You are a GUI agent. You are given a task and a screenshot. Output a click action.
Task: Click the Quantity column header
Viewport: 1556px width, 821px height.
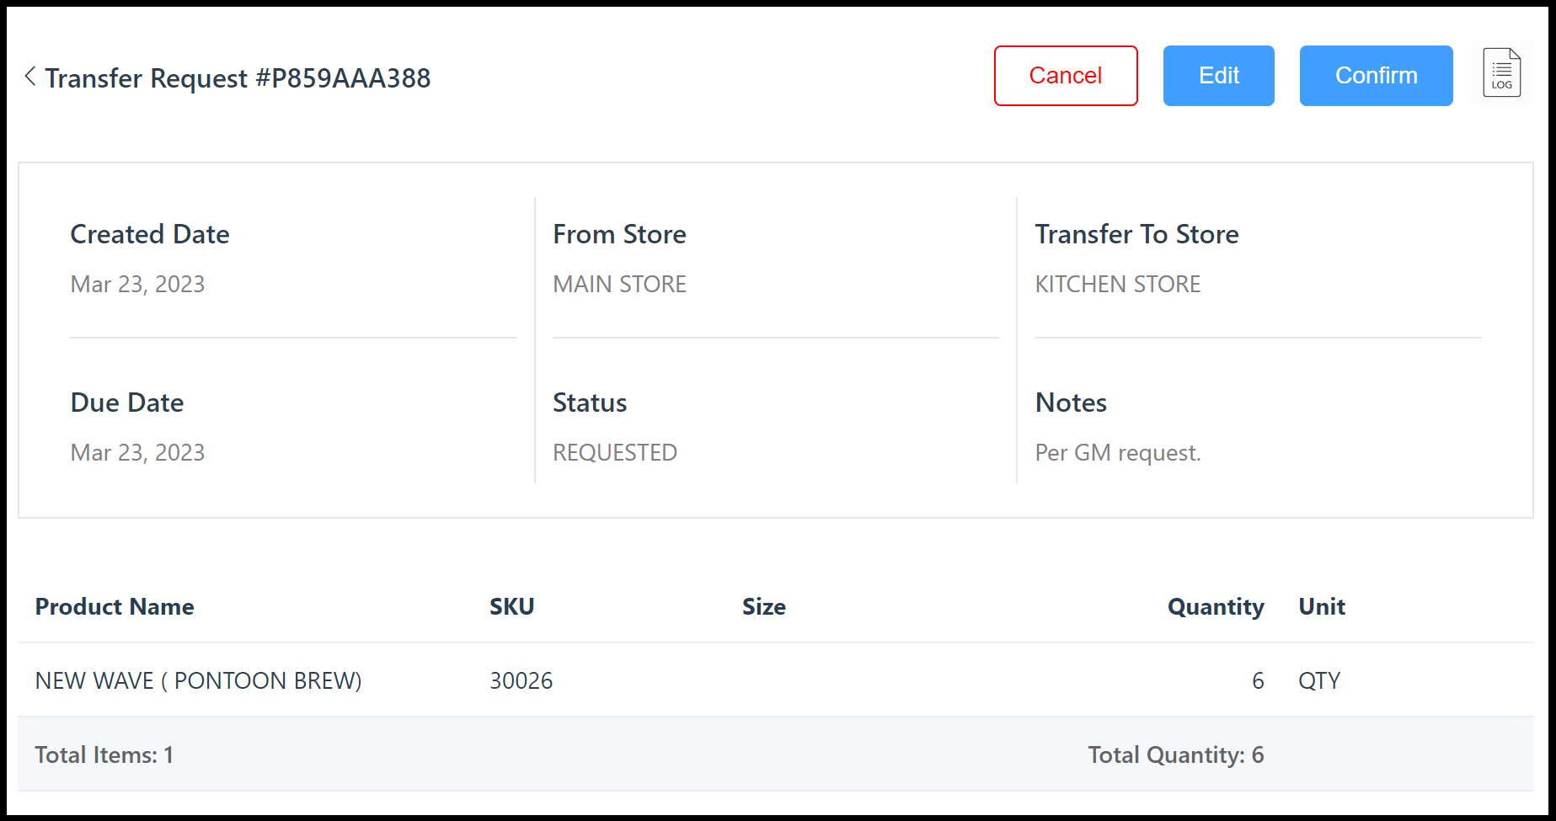coord(1215,607)
